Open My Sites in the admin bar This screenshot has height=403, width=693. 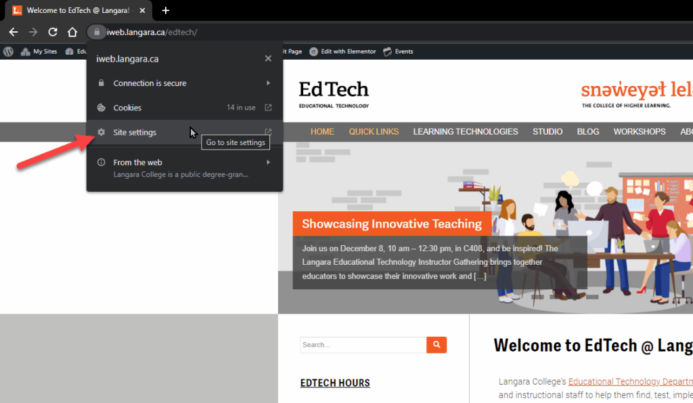(x=39, y=51)
